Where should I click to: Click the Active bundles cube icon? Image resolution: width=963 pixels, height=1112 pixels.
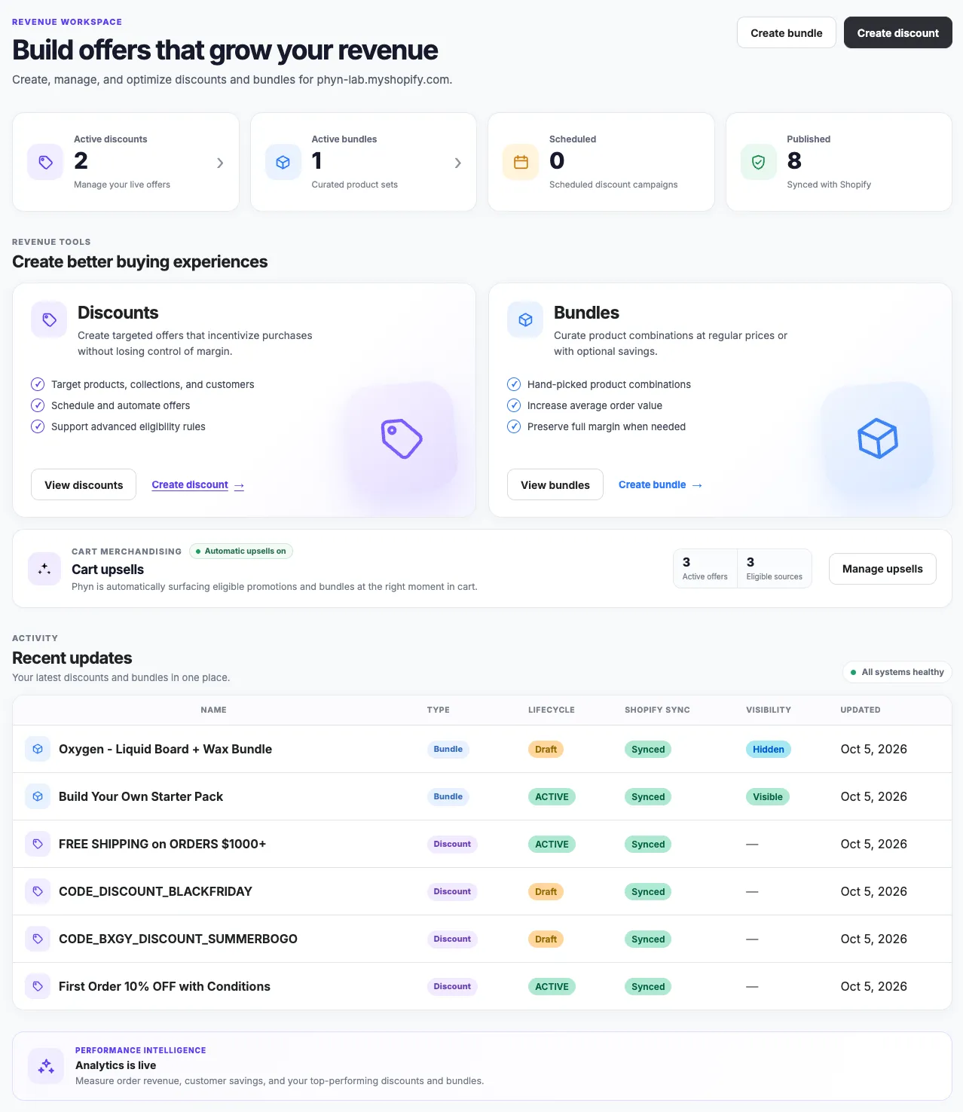283,162
